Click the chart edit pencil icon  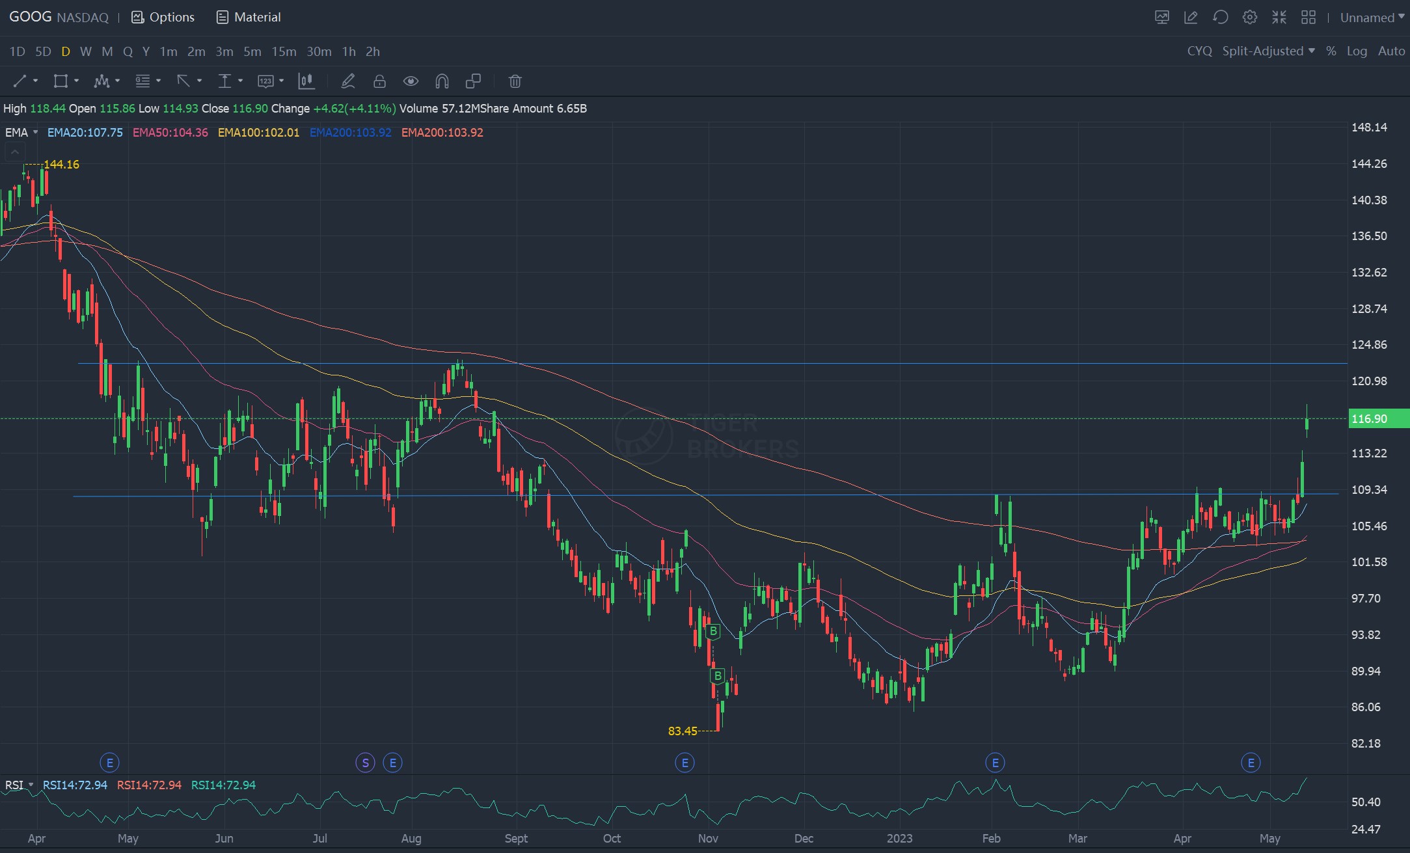[1191, 18]
